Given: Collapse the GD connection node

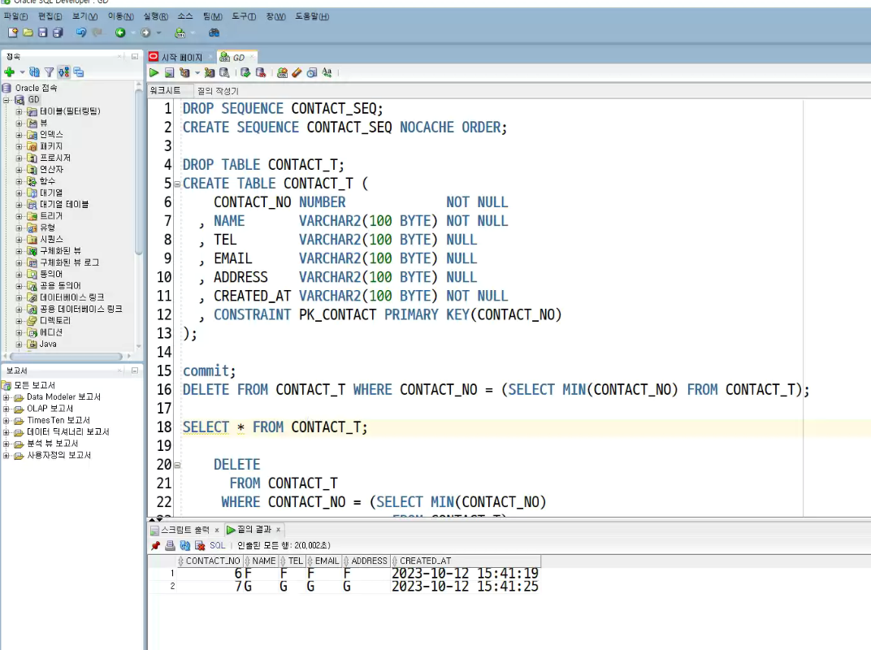Looking at the screenshot, I should coord(6,100).
